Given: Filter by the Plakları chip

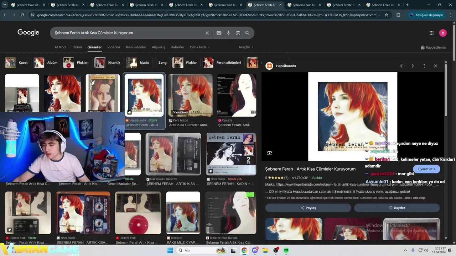Looking at the screenshot, I should [x=77, y=63].
